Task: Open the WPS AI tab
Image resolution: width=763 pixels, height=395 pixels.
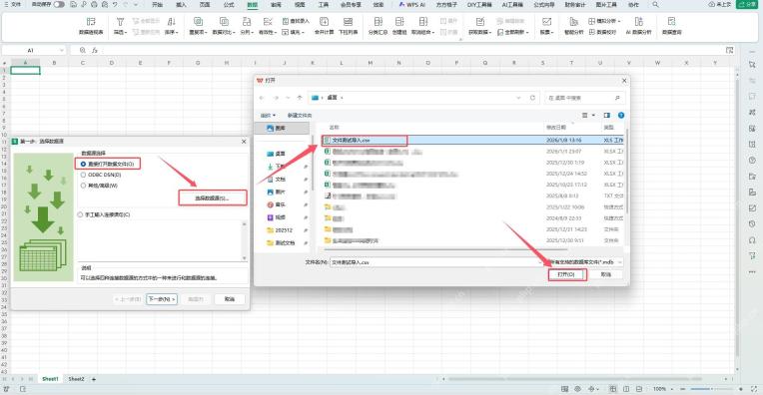Action: [411, 4]
